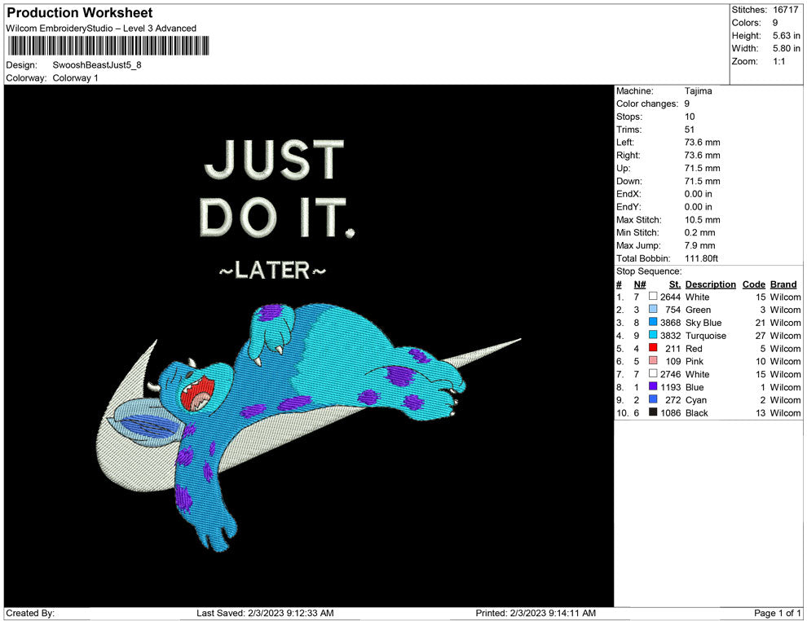The height and width of the screenshot is (621, 807).
Task: Click the Tajima machine value
Action: pyautogui.click(x=698, y=91)
